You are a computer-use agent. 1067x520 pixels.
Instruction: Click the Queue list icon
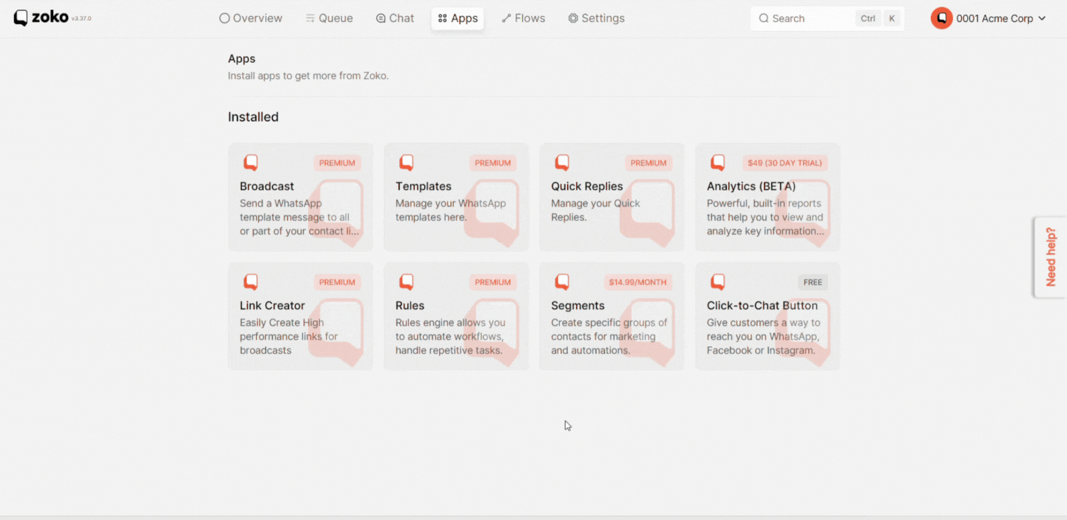coord(310,19)
